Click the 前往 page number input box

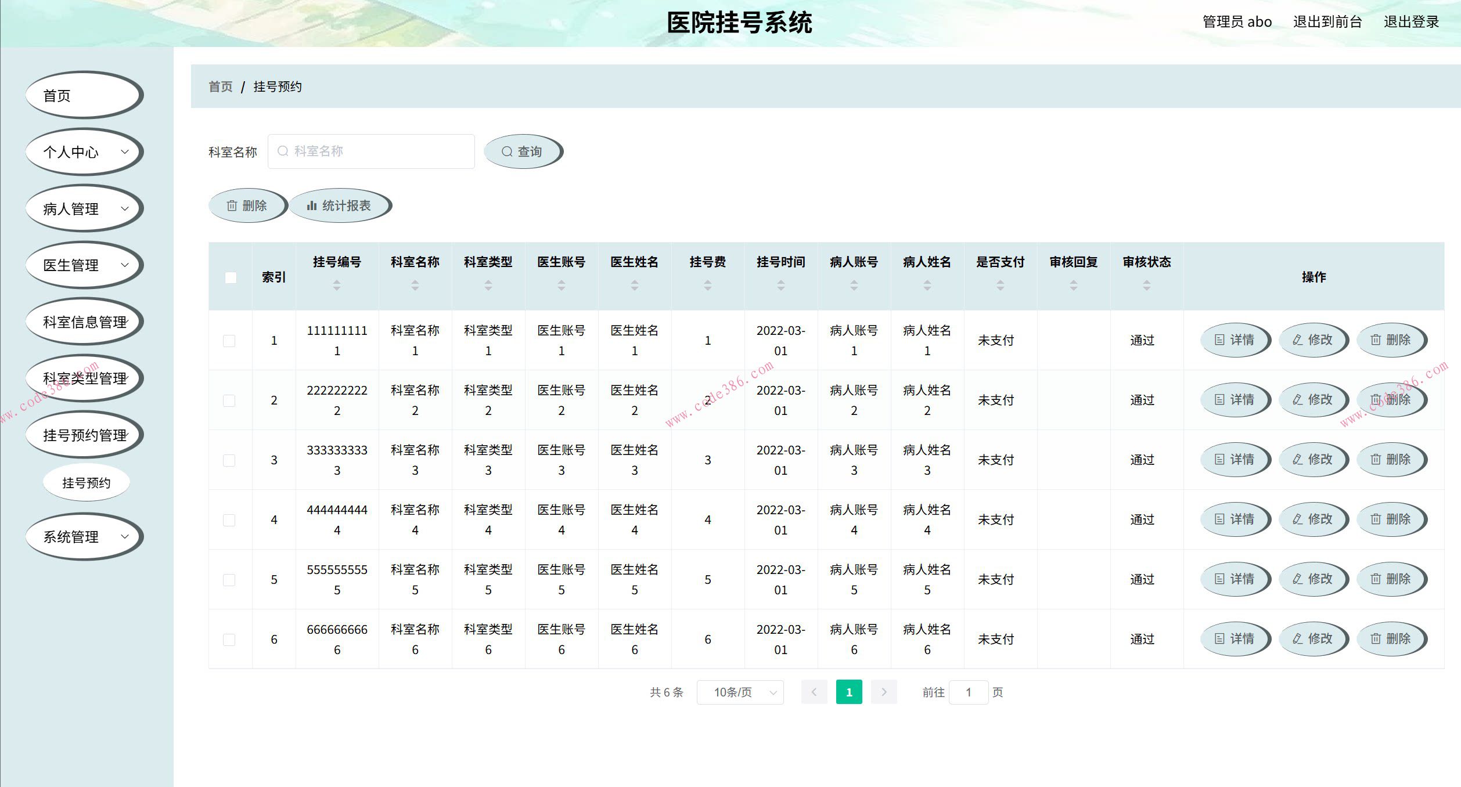[x=967, y=692]
